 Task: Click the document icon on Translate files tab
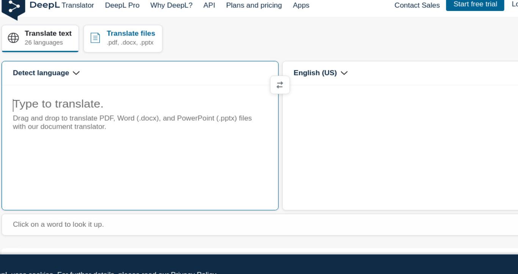[x=95, y=38]
